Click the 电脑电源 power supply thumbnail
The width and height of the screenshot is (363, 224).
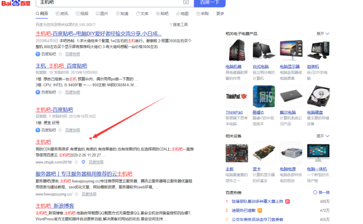[291, 153]
